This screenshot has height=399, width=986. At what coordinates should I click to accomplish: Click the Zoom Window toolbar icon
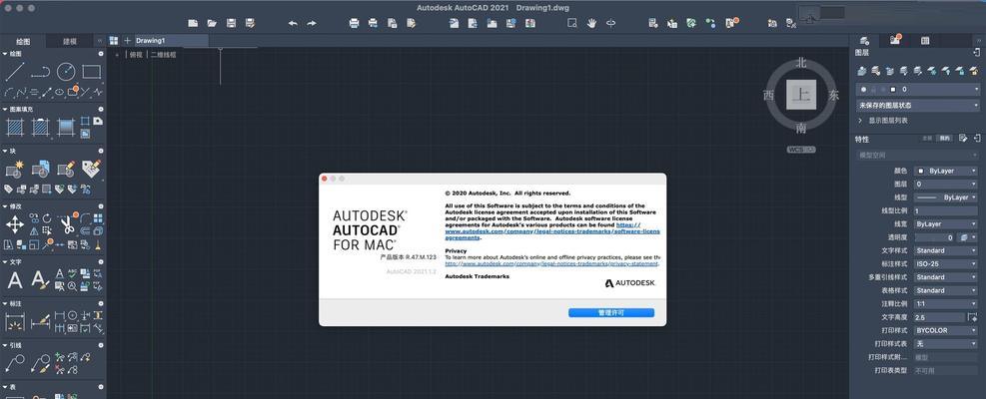(x=572, y=23)
